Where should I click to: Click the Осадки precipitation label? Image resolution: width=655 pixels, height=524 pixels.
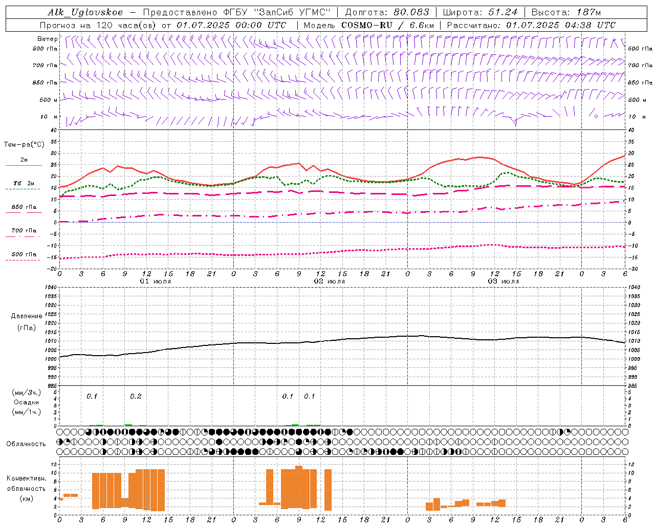point(27,402)
